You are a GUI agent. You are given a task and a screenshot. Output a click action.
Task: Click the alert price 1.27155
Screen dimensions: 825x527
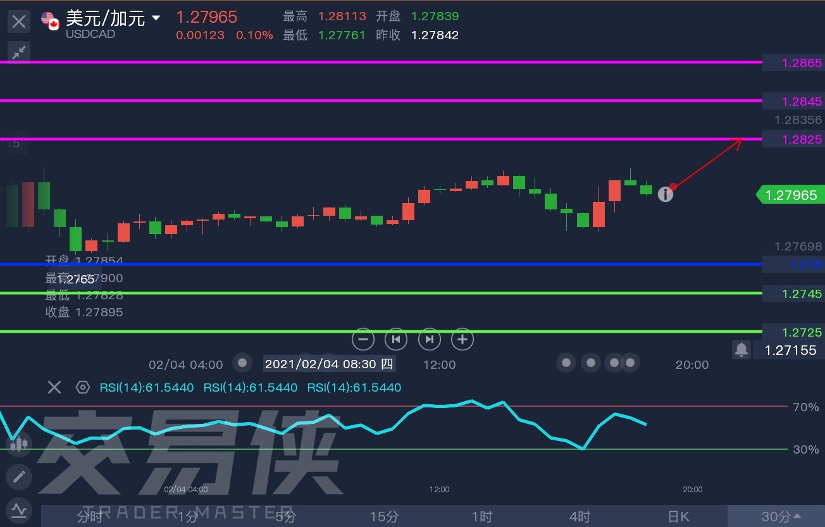pyautogui.click(x=790, y=350)
